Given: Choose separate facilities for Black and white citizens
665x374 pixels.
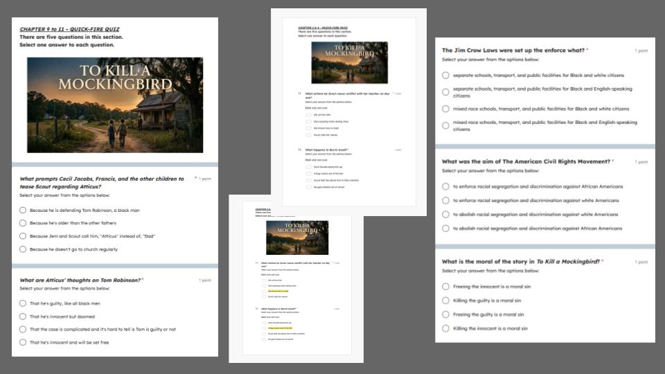Looking at the screenshot, I should click(x=445, y=75).
